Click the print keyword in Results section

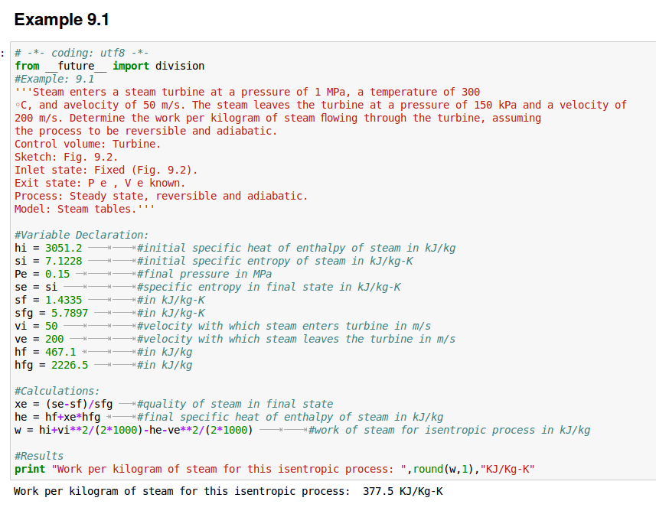[x=30, y=469]
